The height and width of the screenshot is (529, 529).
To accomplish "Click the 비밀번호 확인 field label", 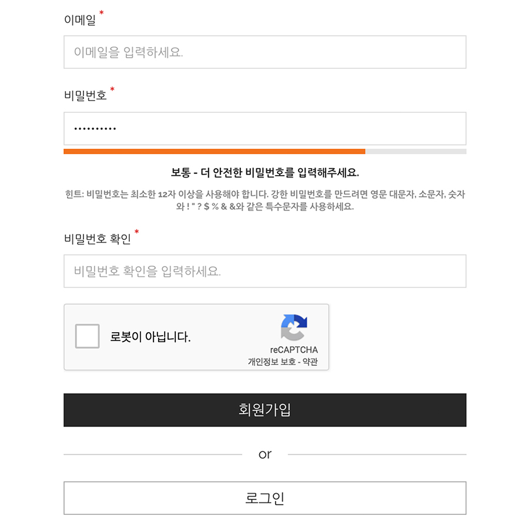I will [x=98, y=239].
